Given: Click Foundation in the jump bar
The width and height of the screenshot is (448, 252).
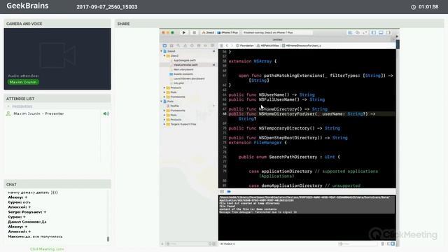Looking at the screenshot, I should pyautogui.click(x=244, y=45).
